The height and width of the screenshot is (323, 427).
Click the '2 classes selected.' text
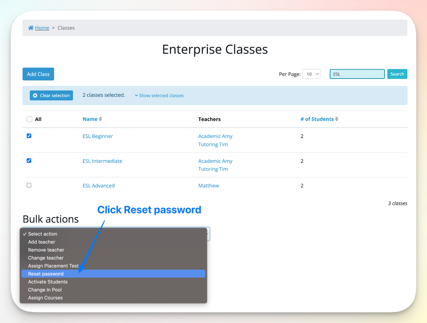(x=104, y=95)
